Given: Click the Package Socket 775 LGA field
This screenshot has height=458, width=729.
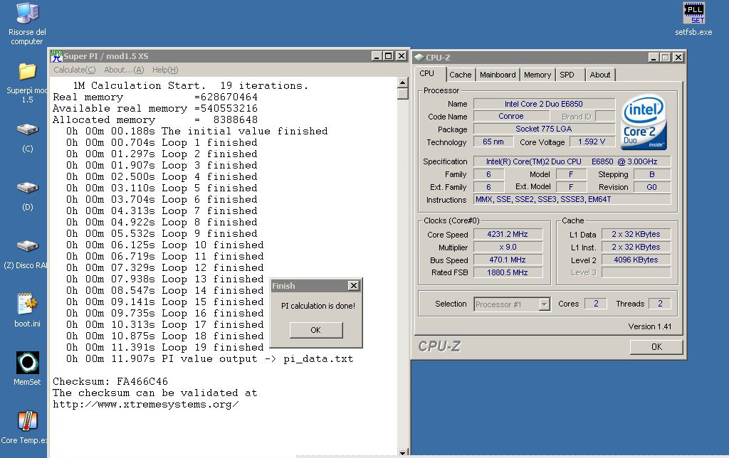Looking at the screenshot, I should [x=544, y=129].
